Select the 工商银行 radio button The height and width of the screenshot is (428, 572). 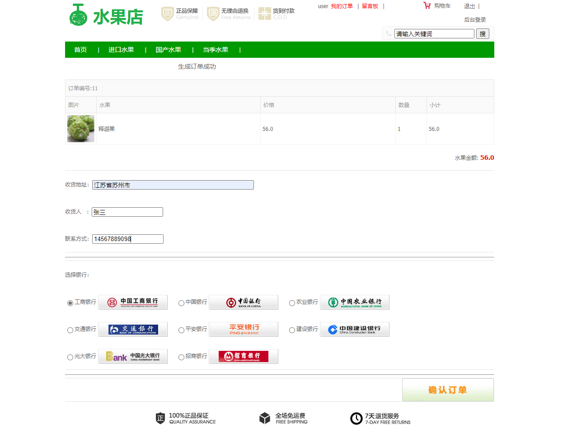[x=70, y=303]
